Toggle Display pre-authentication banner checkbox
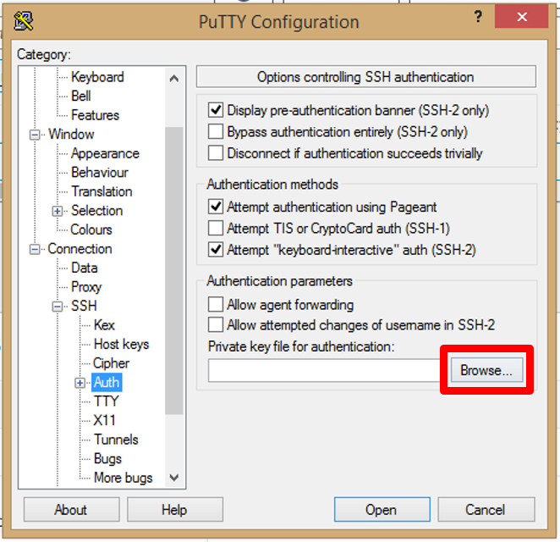Viewport: 560px width, 542px height. 216,110
